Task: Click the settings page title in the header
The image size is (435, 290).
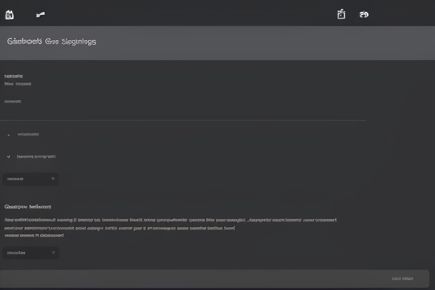Action: [52, 41]
